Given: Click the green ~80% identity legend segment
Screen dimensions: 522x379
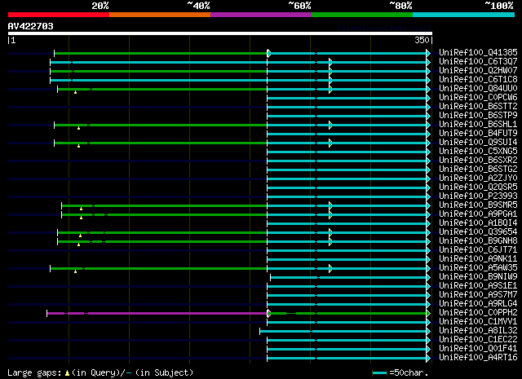Looking at the screenshot, I should point(362,15).
